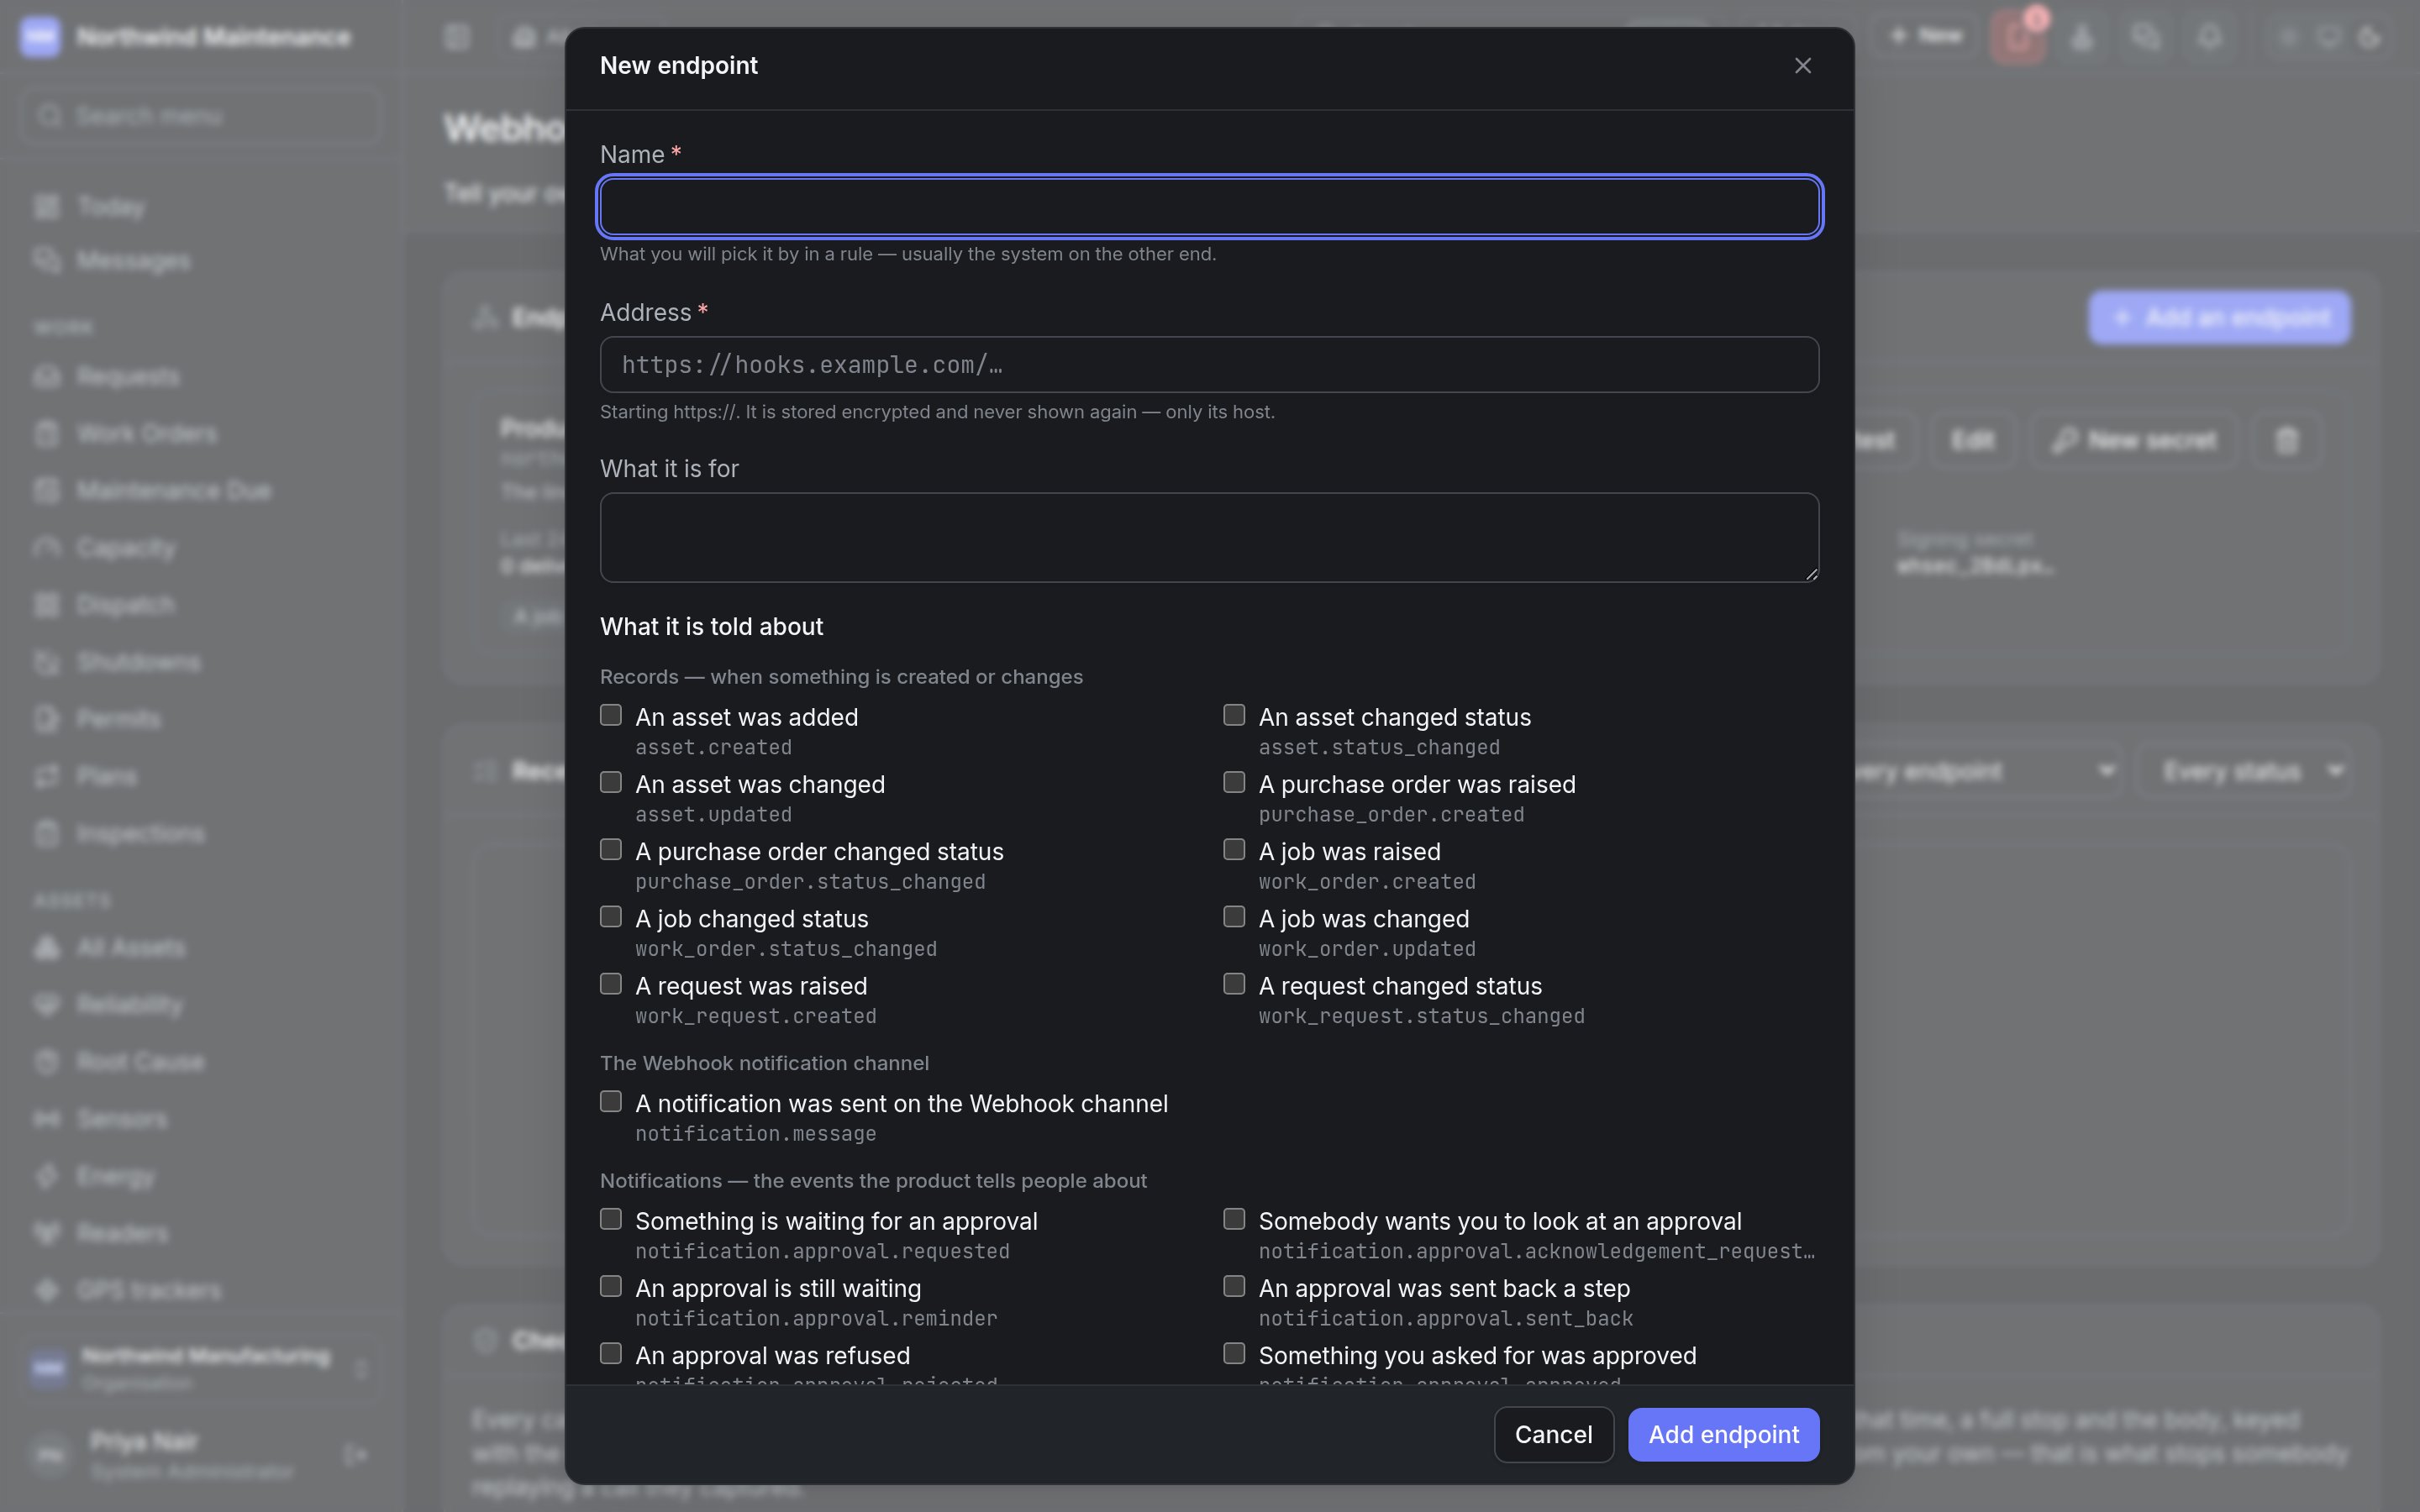This screenshot has width=2420, height=1512.
Task: Open the 'Every status' filter dropdown
Action: coord(2243,771)
